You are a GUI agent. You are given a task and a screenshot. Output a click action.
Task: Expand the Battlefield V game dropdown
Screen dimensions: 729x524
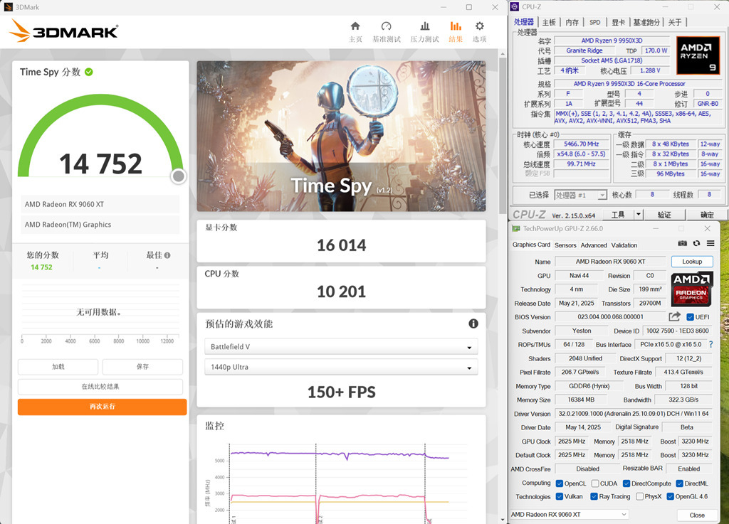point(342,347)
